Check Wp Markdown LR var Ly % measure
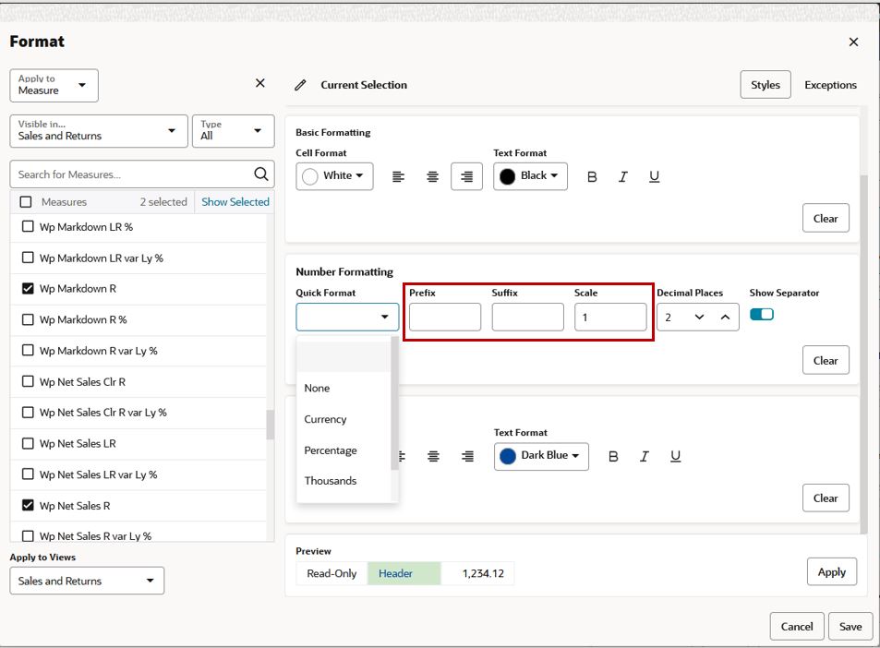 (28, 258)
